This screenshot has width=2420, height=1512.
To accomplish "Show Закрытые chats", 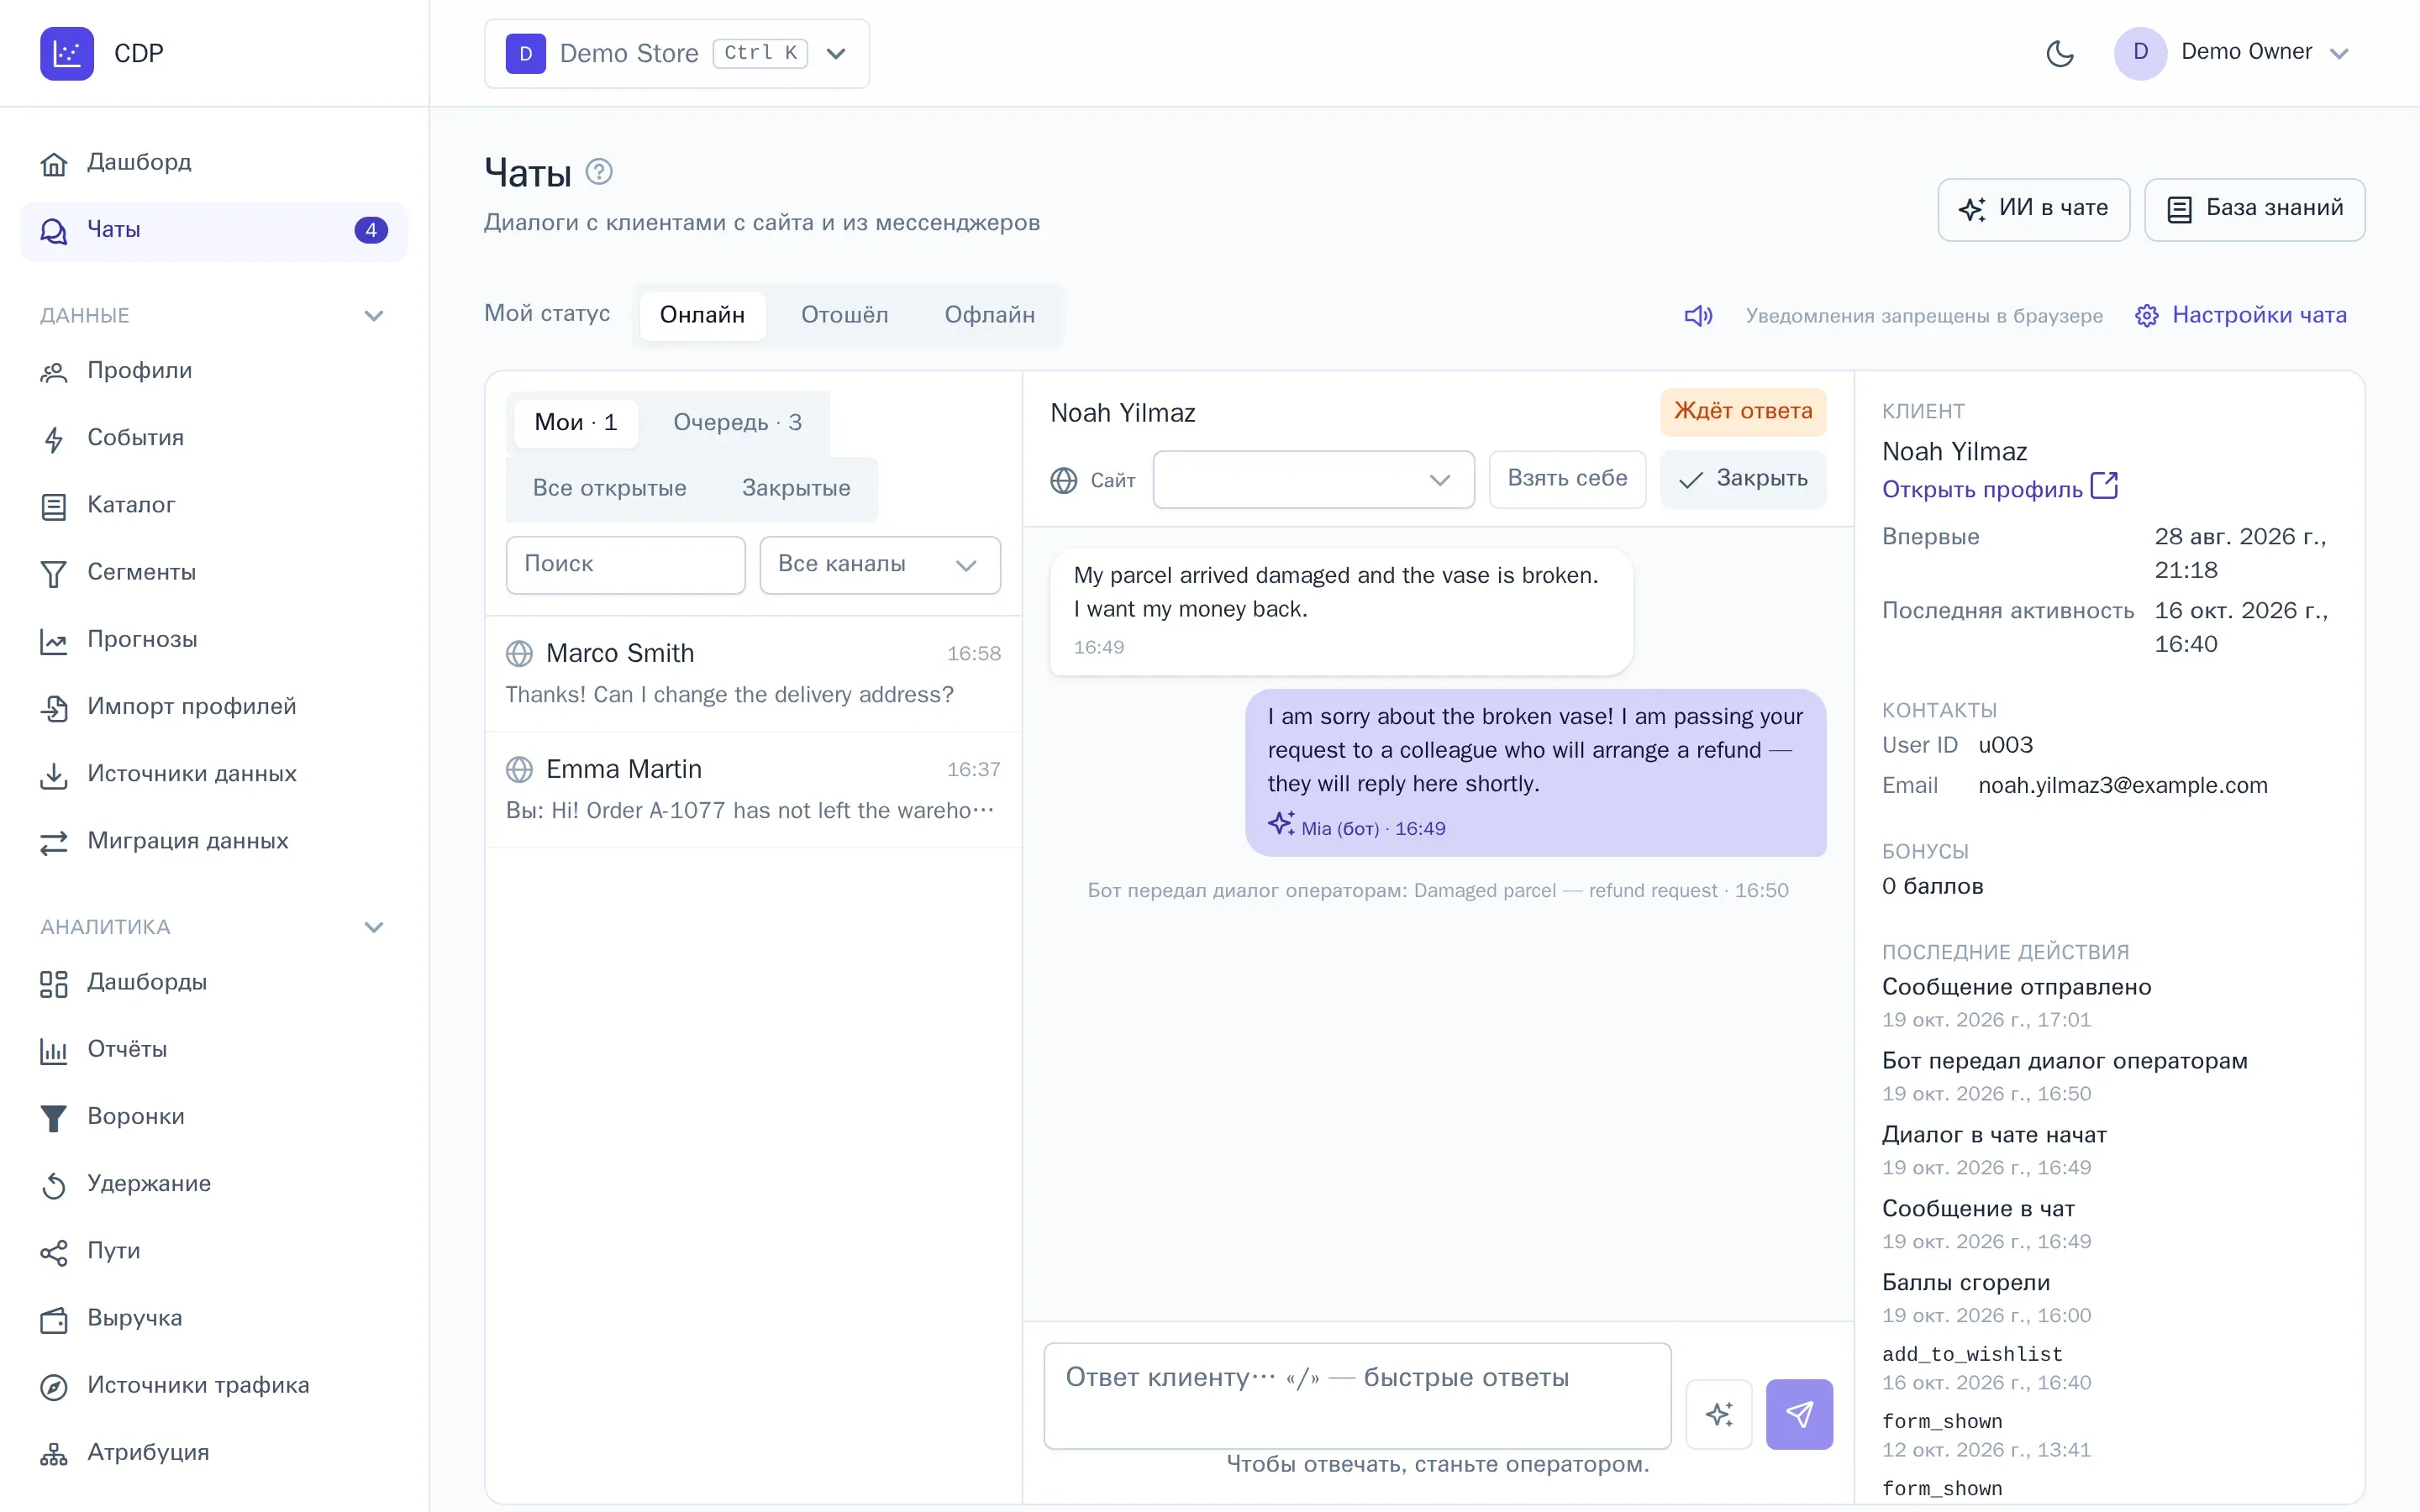I will 796,488.
